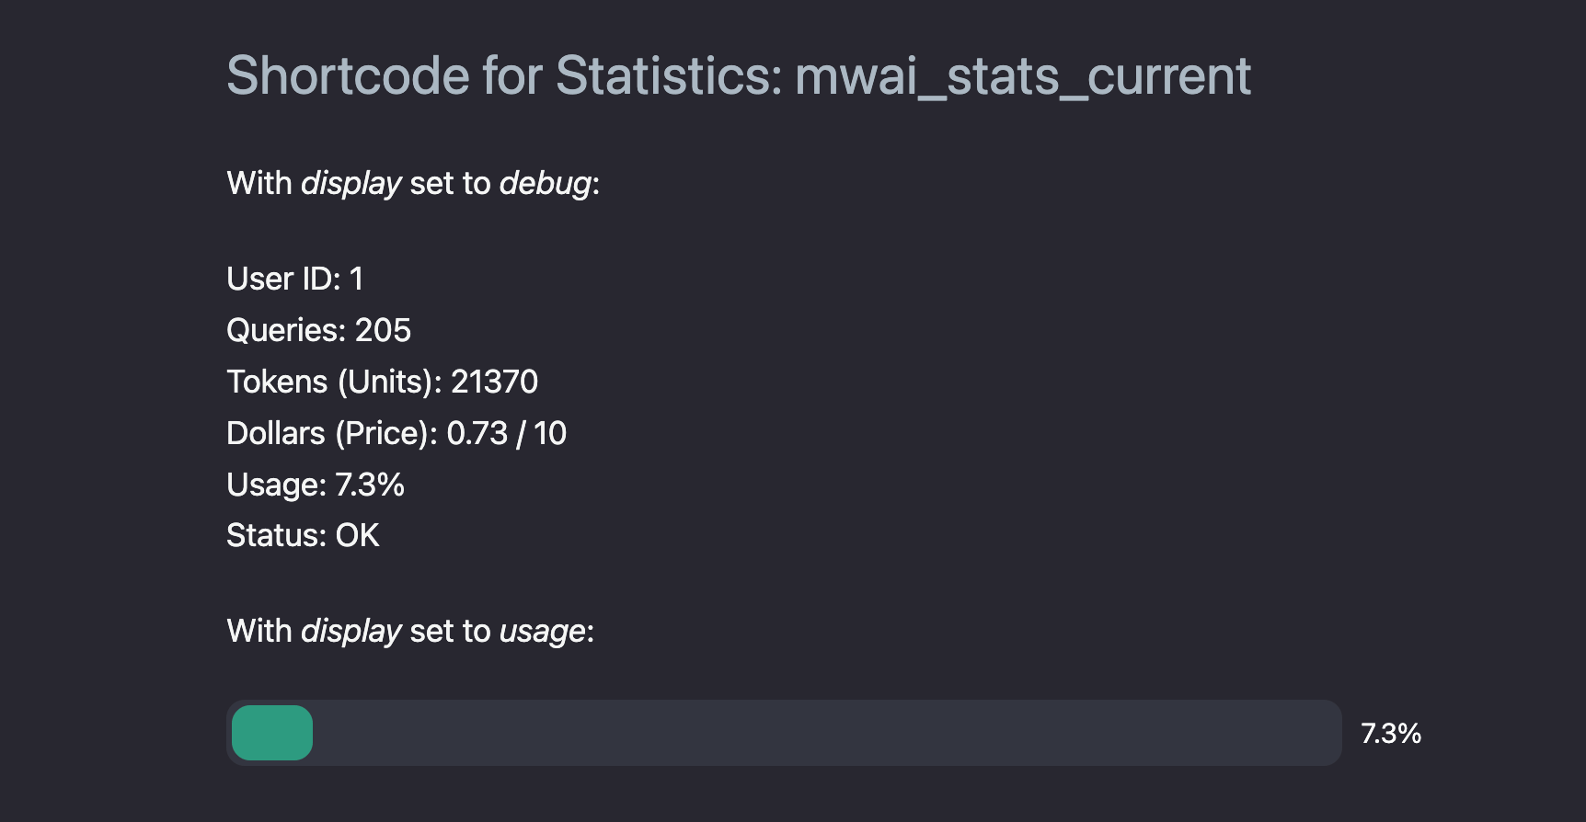Click the "Dollars (Price)" label
This screenshot has height=822, width=1586.
click(331, 433)
